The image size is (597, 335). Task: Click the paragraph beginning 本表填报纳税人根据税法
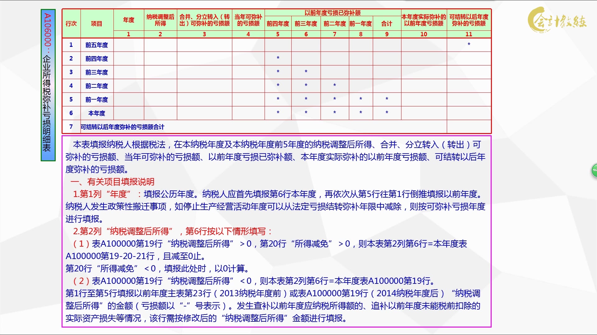275,157
